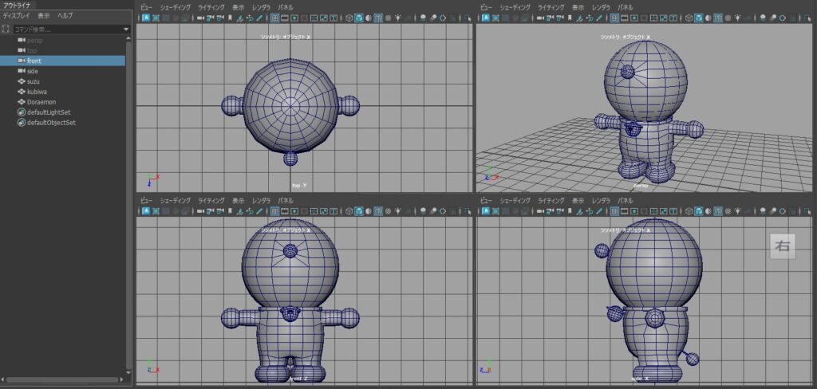Toggle grid display in front view panel
This screenshot has width=817, height=389.
point(275,211)
